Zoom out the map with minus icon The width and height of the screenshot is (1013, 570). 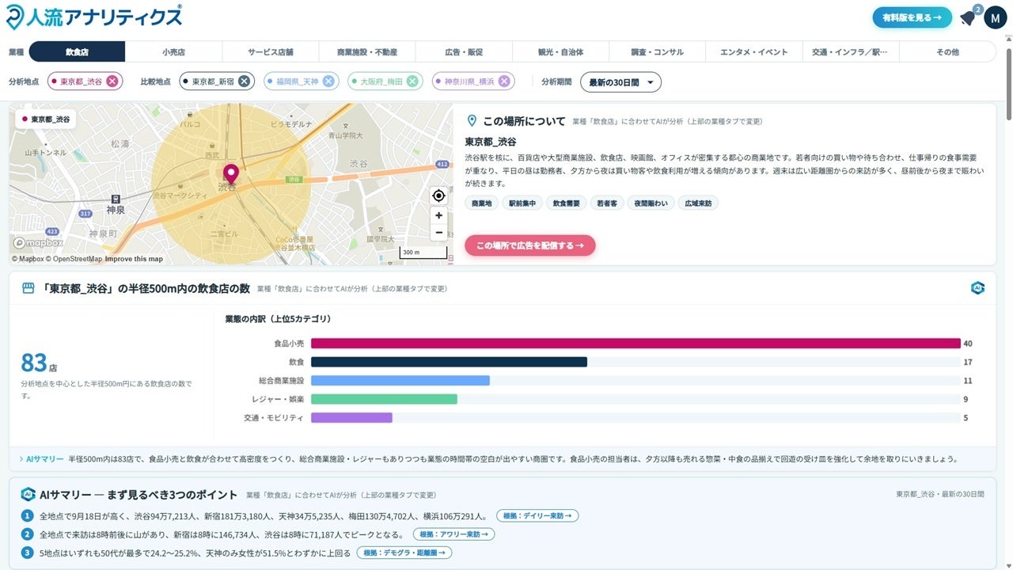coord(438,233)
